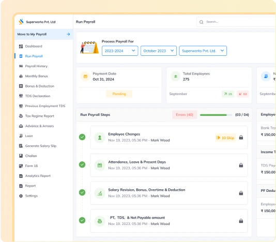Open the Superworks Pvt. Ltd. company dropdown
Viewport: 276px width, 242px height.
point(203,51)
